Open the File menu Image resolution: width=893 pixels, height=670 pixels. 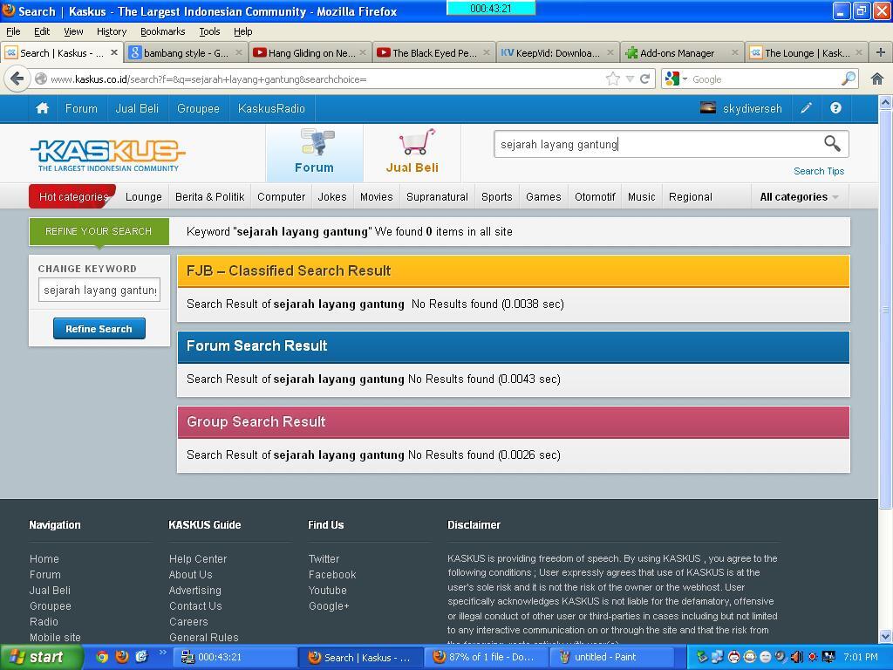tap(13, 31)
